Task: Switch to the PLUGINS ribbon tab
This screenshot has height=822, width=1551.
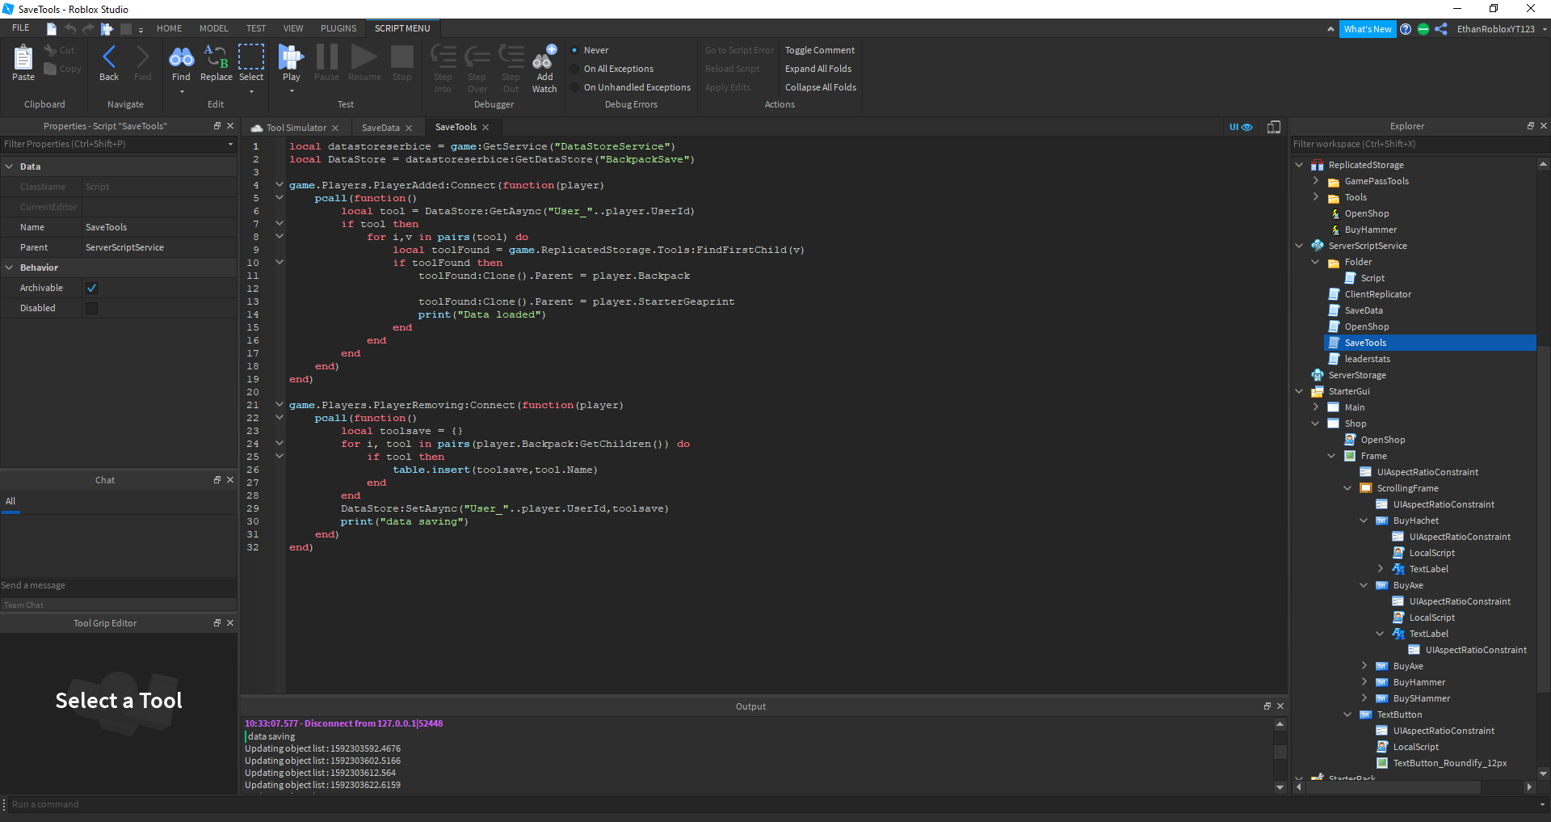Action: (x=338, y=28)
